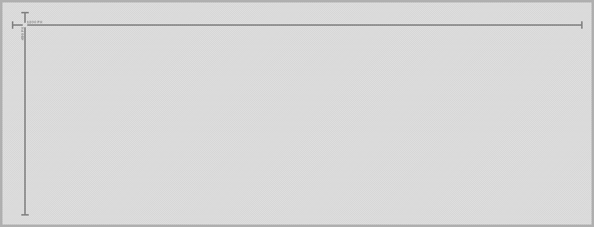Select the bottom end cap of the height line
The width and height of the screenshot is (594, 227).
(25, 215)
